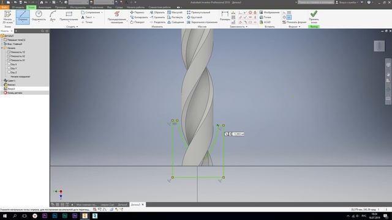Choose the Текст (Text) tool
Viewport: 392px width, 220px height.
[x=87, y=17]
